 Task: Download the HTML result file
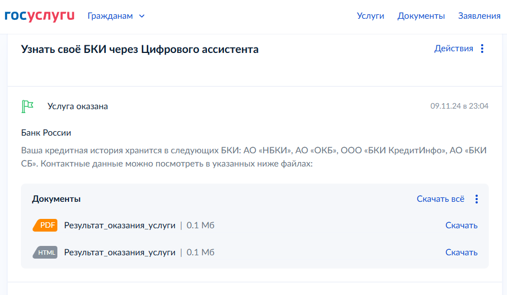coord(461,253)
